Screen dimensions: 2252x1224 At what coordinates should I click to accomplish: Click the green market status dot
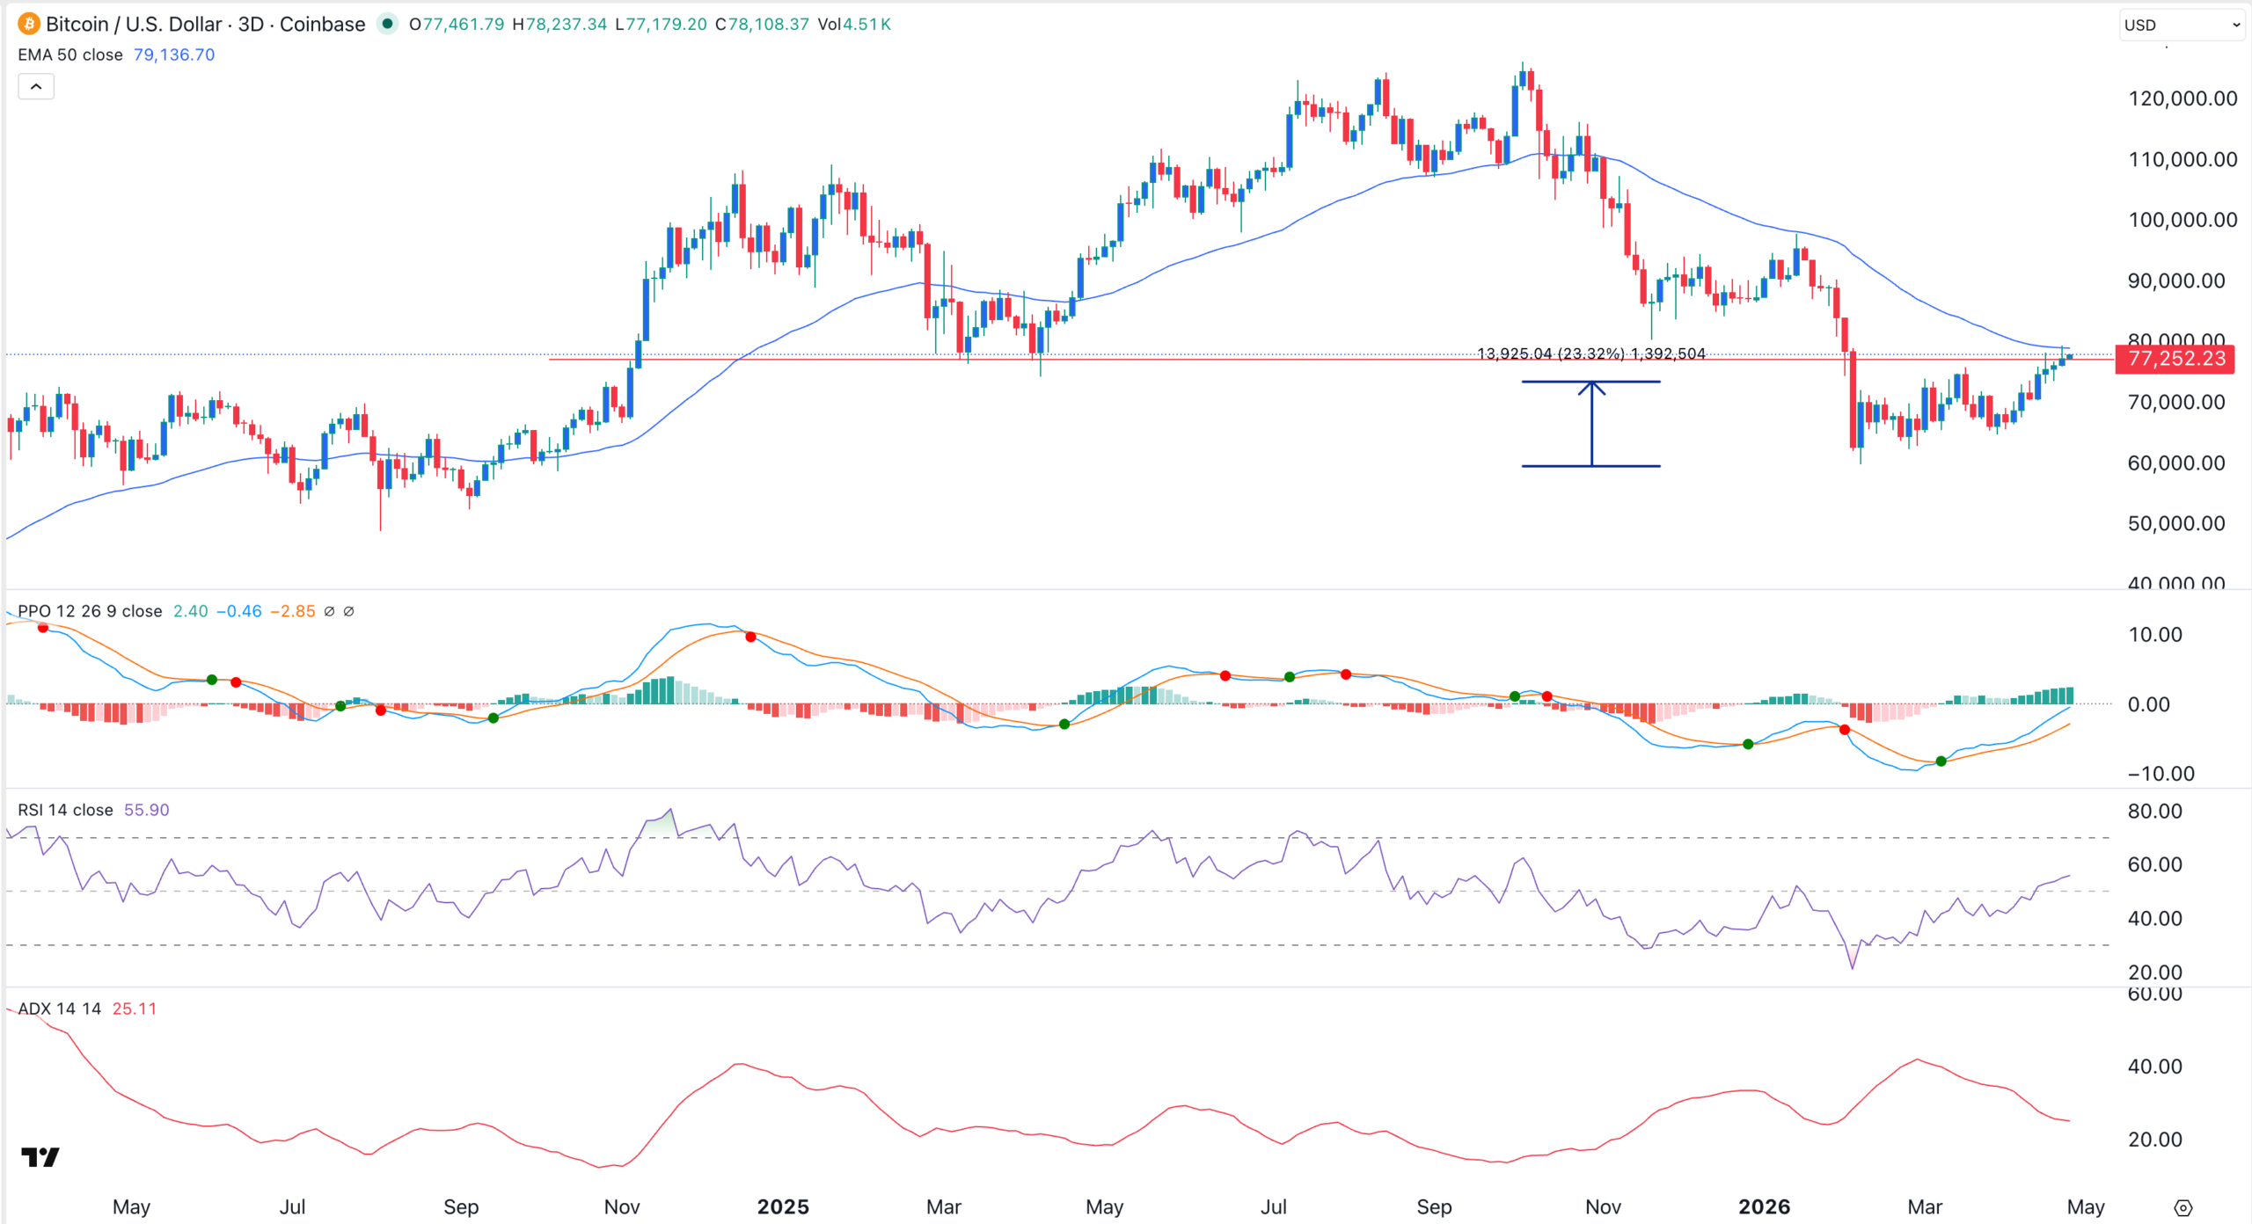[387, 24]
